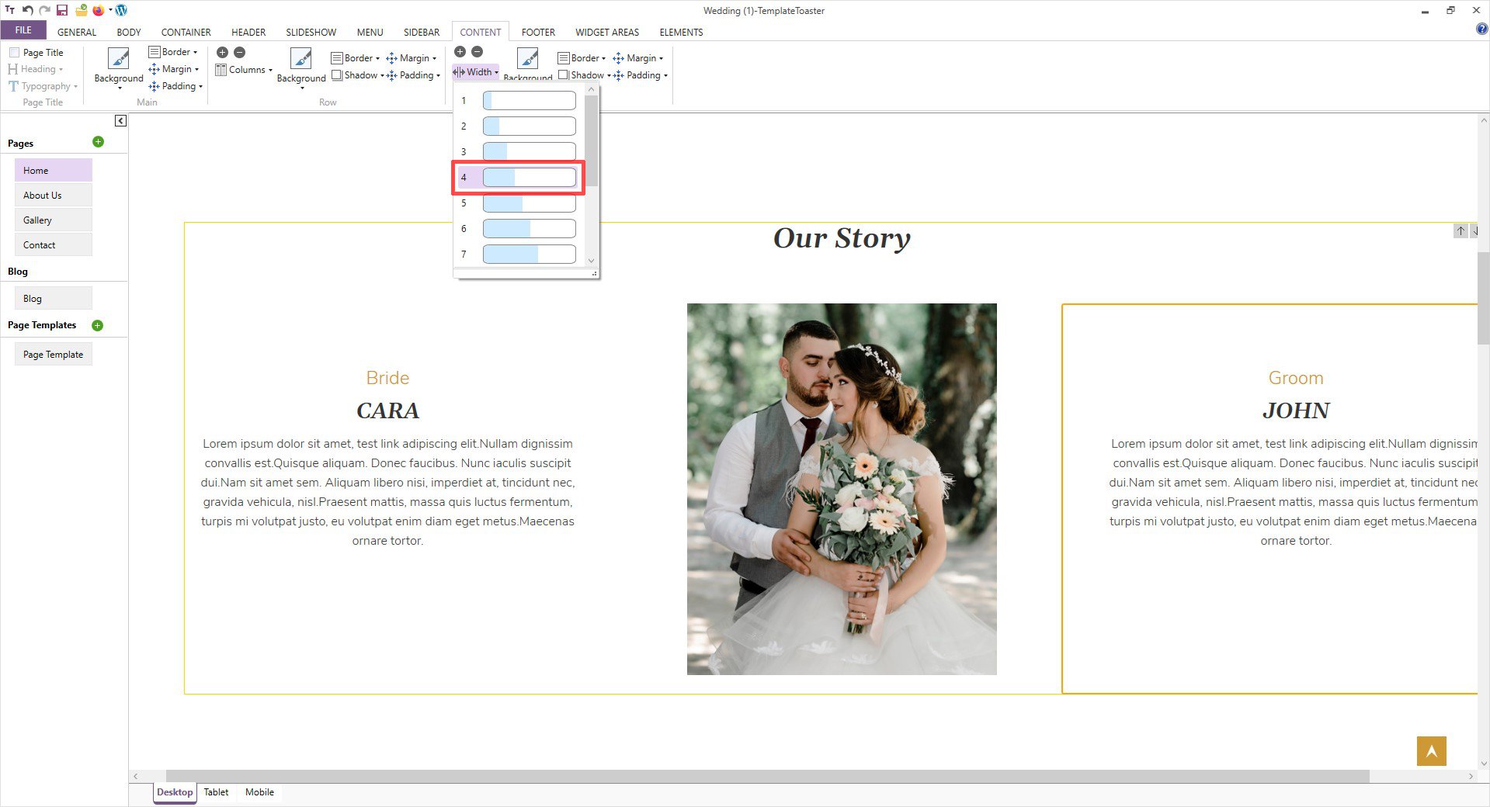Viewport: 1490px width, 807px height.
Task: Save the project with the floppy disk icon
Action: click(x=62, y=10)
